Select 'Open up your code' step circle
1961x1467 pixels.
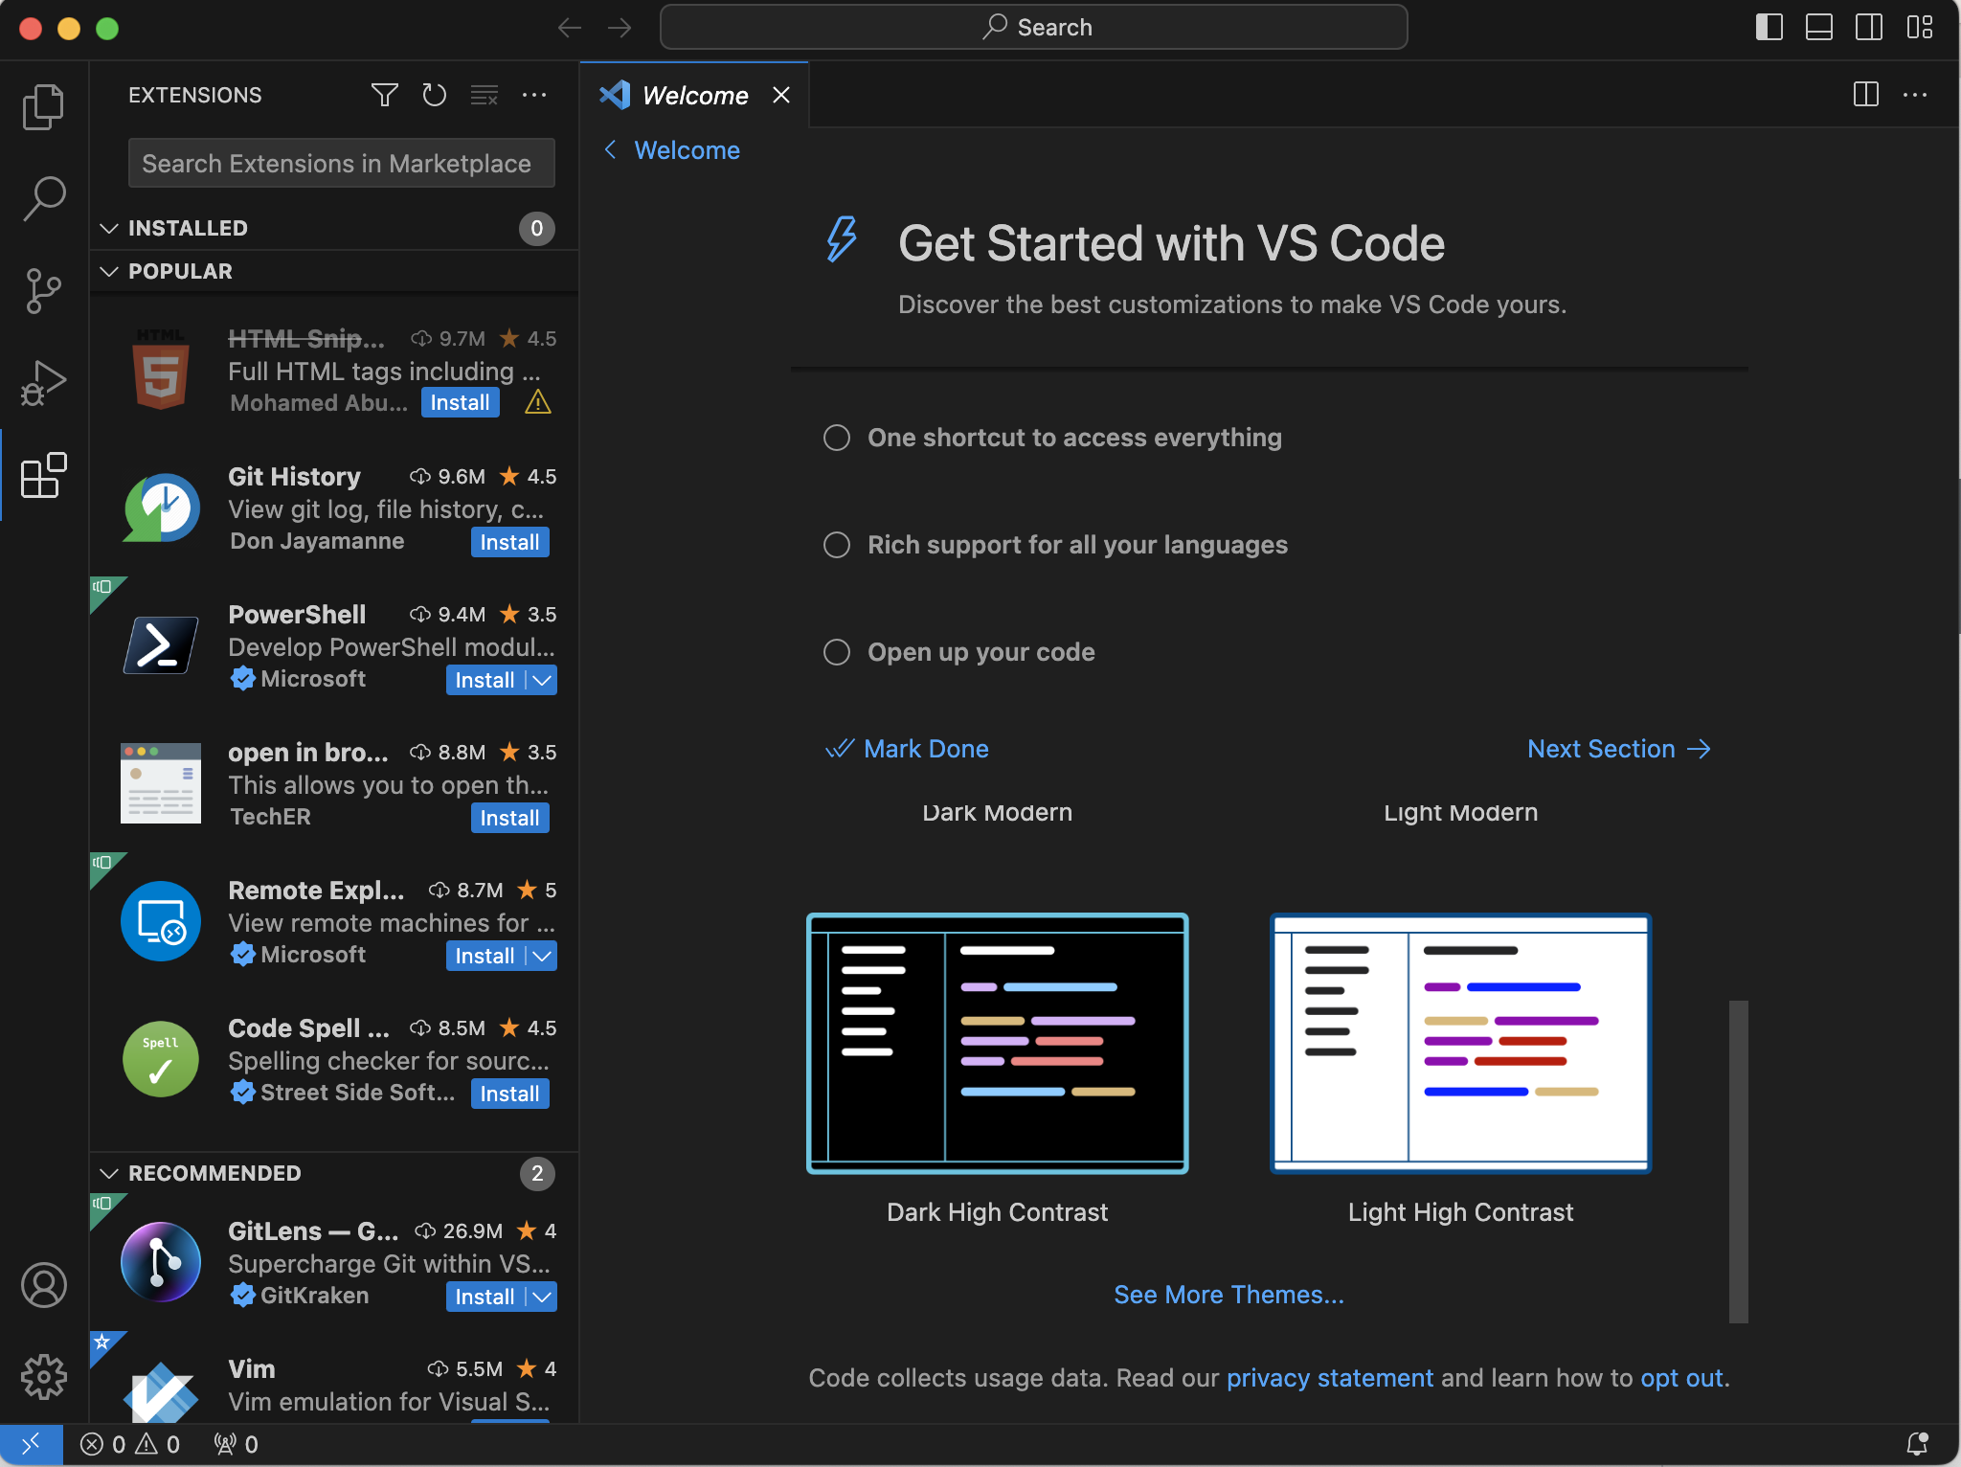click(x=837, y=652)
